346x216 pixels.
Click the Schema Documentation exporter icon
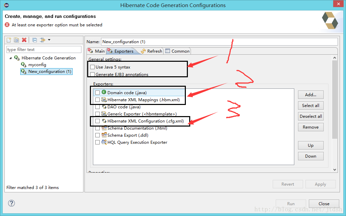click(104, 128)
